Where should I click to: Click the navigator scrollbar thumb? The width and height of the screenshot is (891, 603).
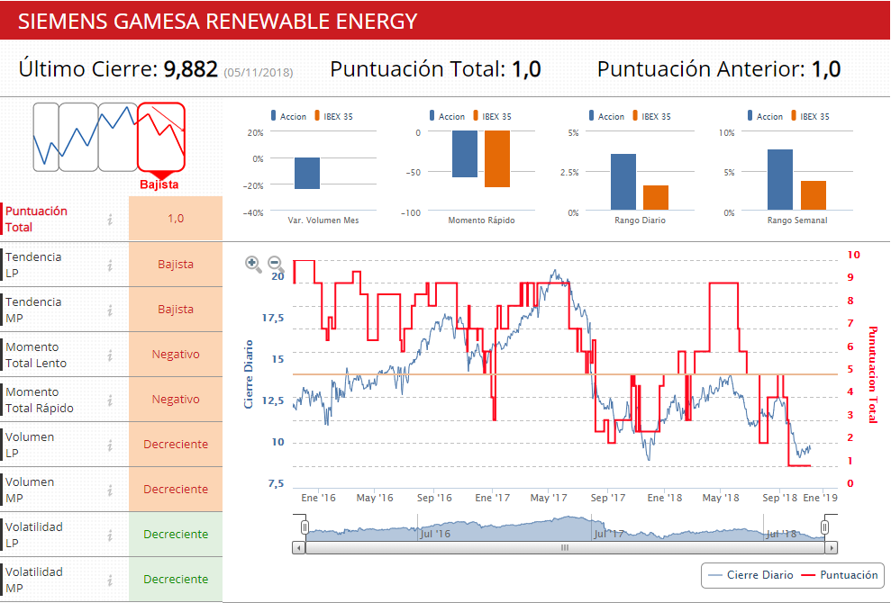click(x=565, y=548)
